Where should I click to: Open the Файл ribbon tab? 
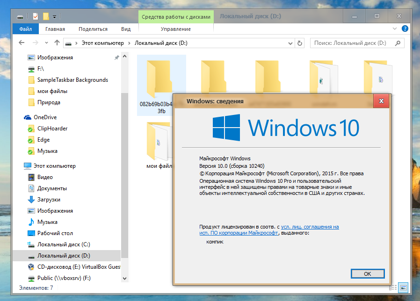(x=26, y=29)
